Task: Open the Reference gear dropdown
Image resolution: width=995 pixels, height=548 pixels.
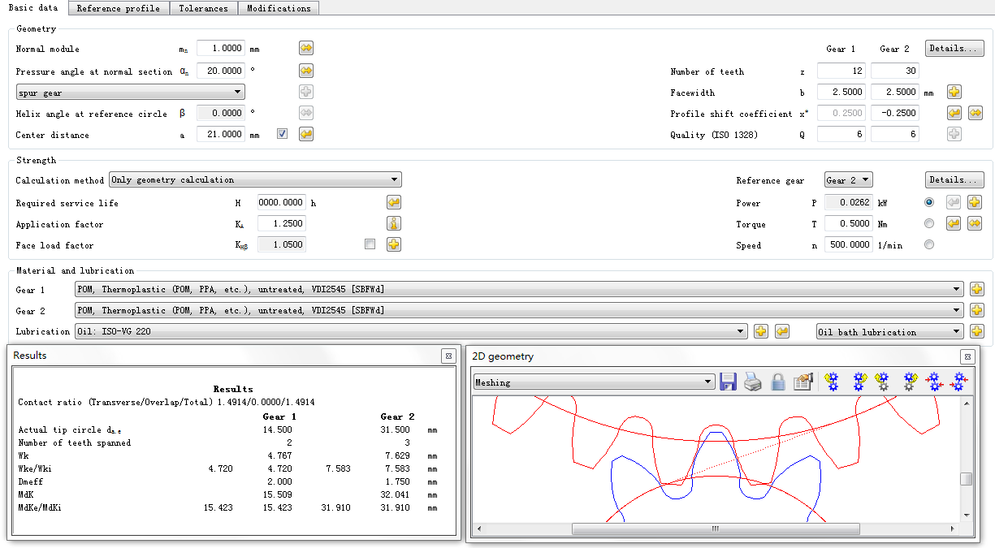Action: [x=848, y=179]
